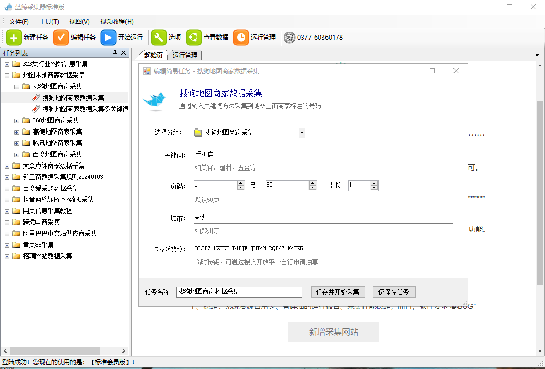This screenshot has height=369, width=545.
Task: Click the folder icon of 地图本地商家数据采集
Action: 16,75
